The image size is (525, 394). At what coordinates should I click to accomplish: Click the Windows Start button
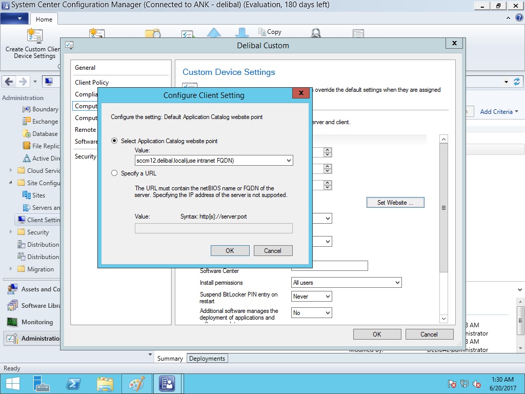coord(12,384)
